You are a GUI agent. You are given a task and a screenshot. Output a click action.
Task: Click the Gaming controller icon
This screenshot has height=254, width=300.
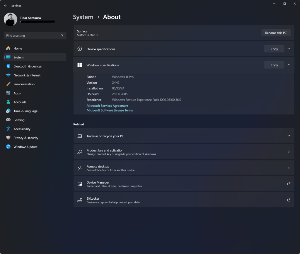(8, 120)
